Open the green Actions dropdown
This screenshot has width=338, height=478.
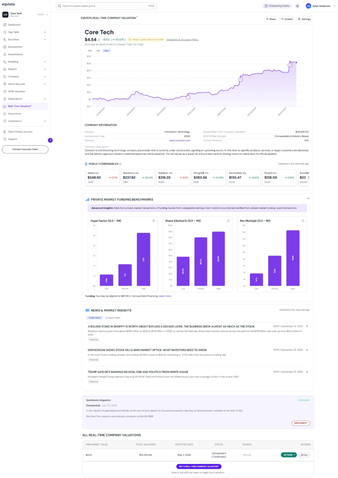[289, 455]
